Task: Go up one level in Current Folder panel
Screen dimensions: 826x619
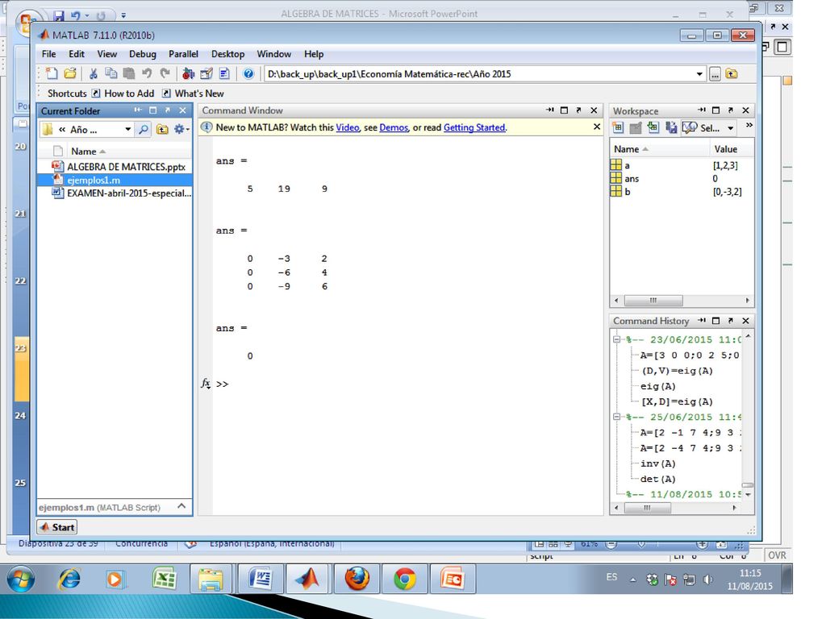Action: click(162, 129)
